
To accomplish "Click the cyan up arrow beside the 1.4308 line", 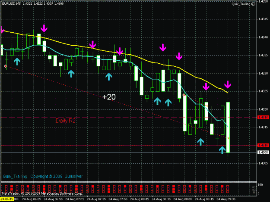I will pyautogui.click(x=222, y=150).
